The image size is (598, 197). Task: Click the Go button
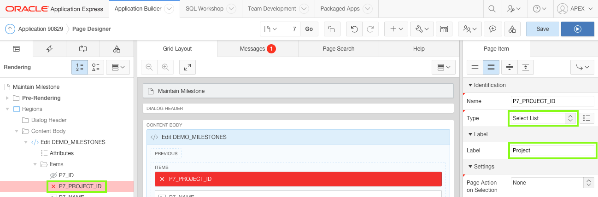click(309, 29)
